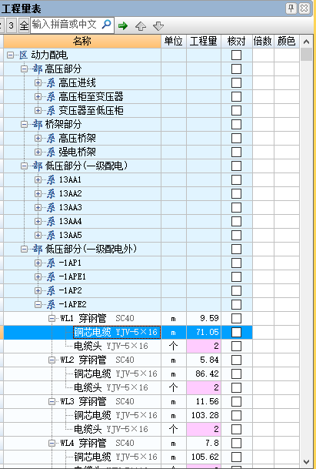This screenshot has height=469, width=316.
Task: Expand the 高压进线 tree node
Action: (38, 83)
